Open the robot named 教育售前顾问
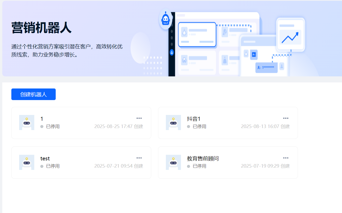The width and height of the screenshot is (342, 213). click(203, 159)
